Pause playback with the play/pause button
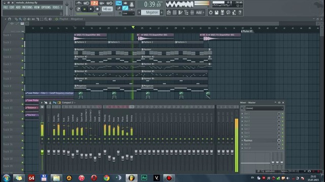This screenshot has width=325, height=182. pyautogui.click(x=84, y=9)
